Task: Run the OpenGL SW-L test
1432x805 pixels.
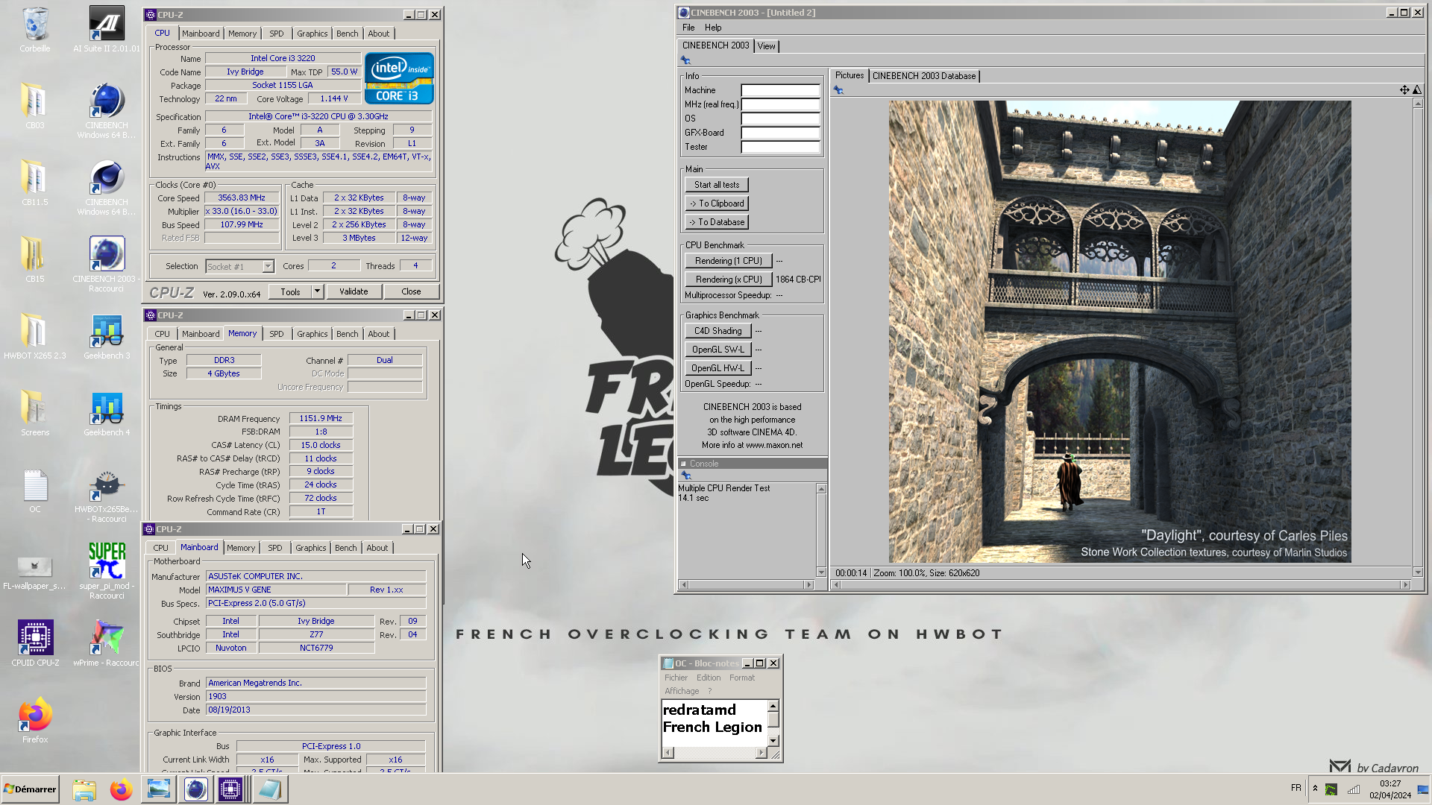Action: coord(717,350)
